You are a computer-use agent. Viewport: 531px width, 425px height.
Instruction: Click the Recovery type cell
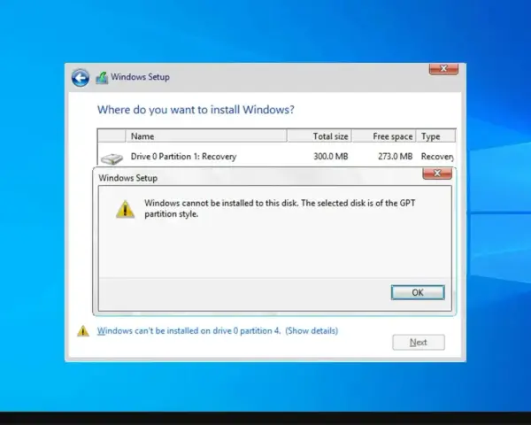(x=437, y=156)
